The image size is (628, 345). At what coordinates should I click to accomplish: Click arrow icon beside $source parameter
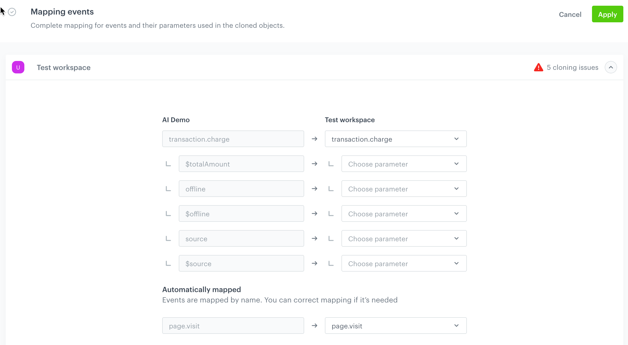(315, 264)
